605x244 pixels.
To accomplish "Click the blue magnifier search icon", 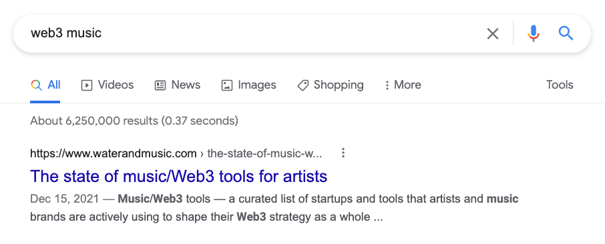I will [566, 33].
